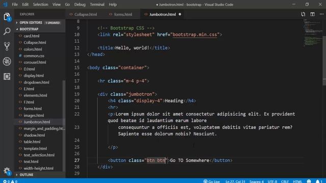Click the VS Code logo icon
This screenshot has width=326, height=183.
pos(5,5)
